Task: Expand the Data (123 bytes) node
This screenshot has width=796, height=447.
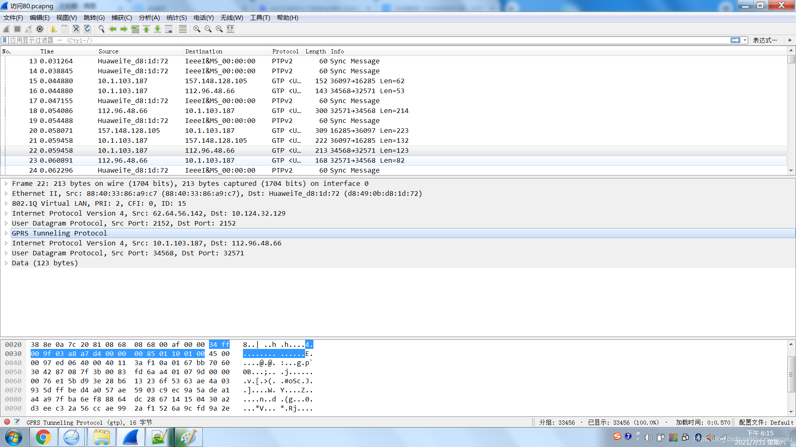Action: (x=6, y=263)
